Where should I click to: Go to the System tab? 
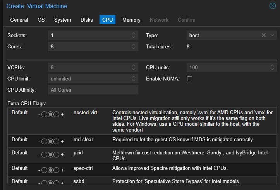[x=62, y=20]
